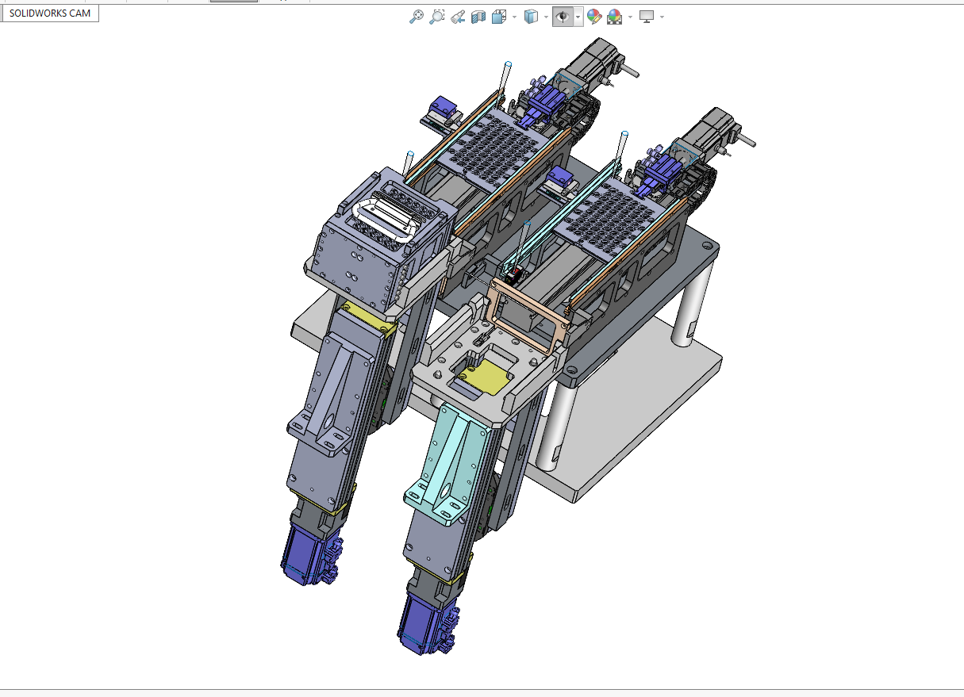The width and height of the screenshot is (964, 697).
Task: Activate the Section View tool
Action: coord(478,17)
